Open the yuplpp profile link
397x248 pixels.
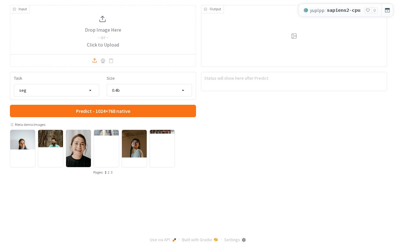pyautogui.click(x=317, y=10)
